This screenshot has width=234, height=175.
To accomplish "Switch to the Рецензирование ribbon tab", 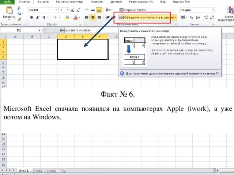I will 141,2.
